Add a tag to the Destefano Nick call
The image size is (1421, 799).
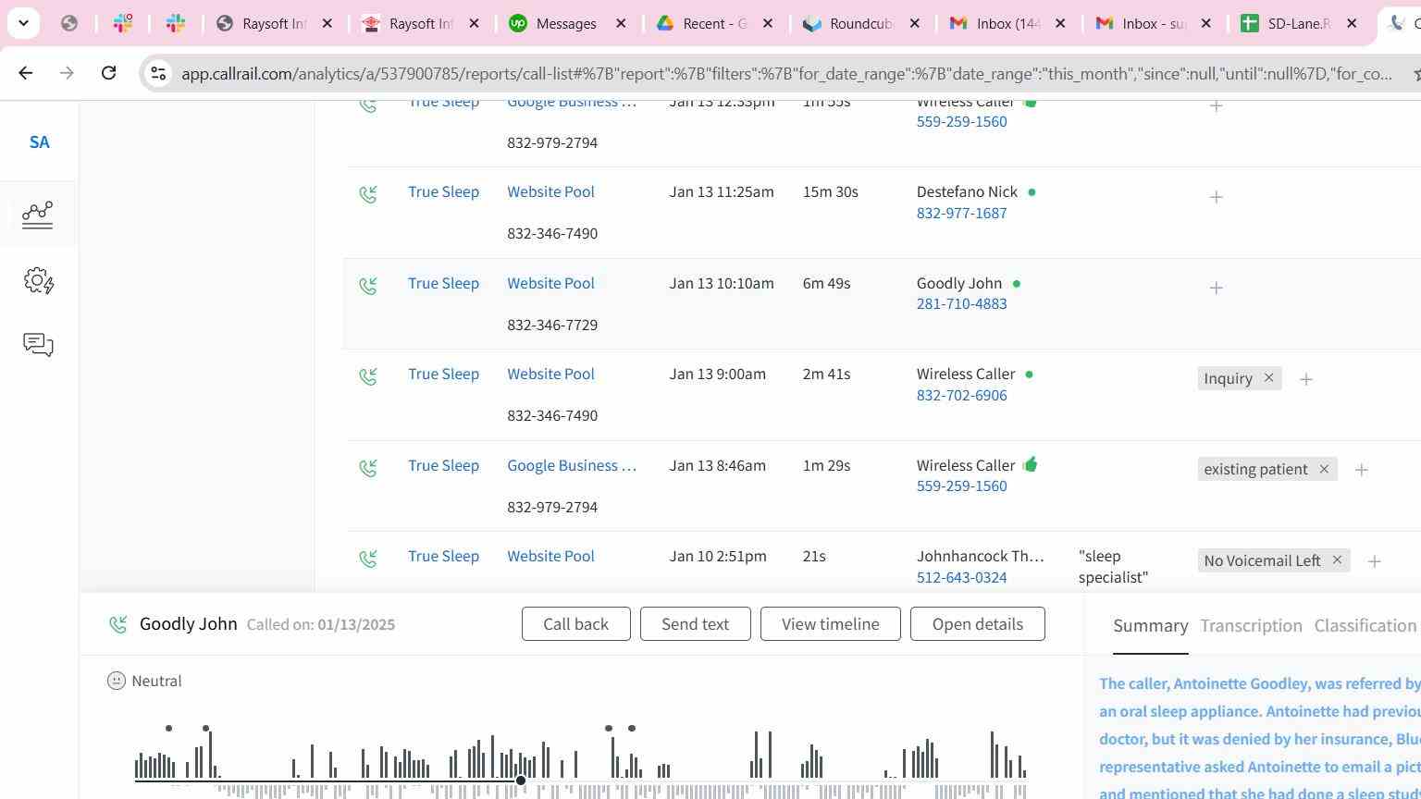[x=1217, y=197]
